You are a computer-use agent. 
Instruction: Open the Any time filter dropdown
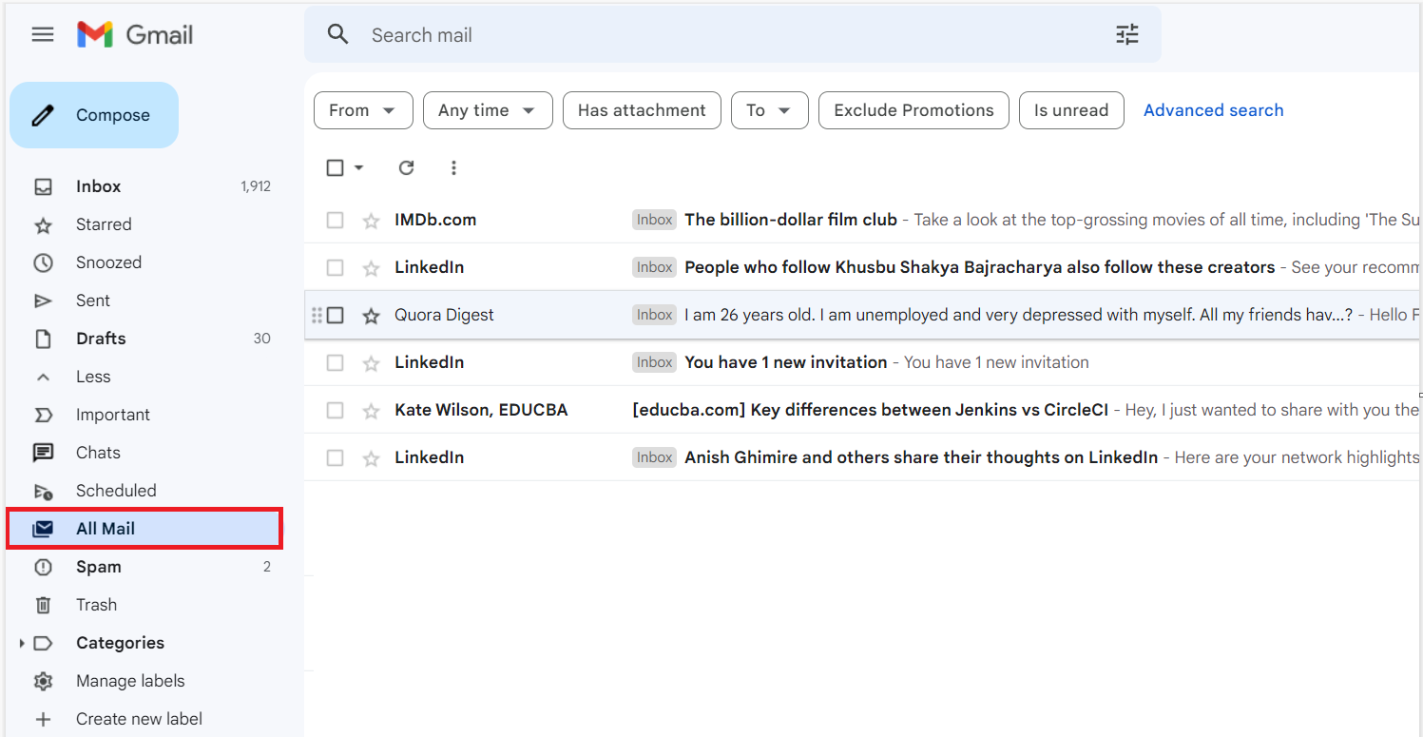pos(488,110)
